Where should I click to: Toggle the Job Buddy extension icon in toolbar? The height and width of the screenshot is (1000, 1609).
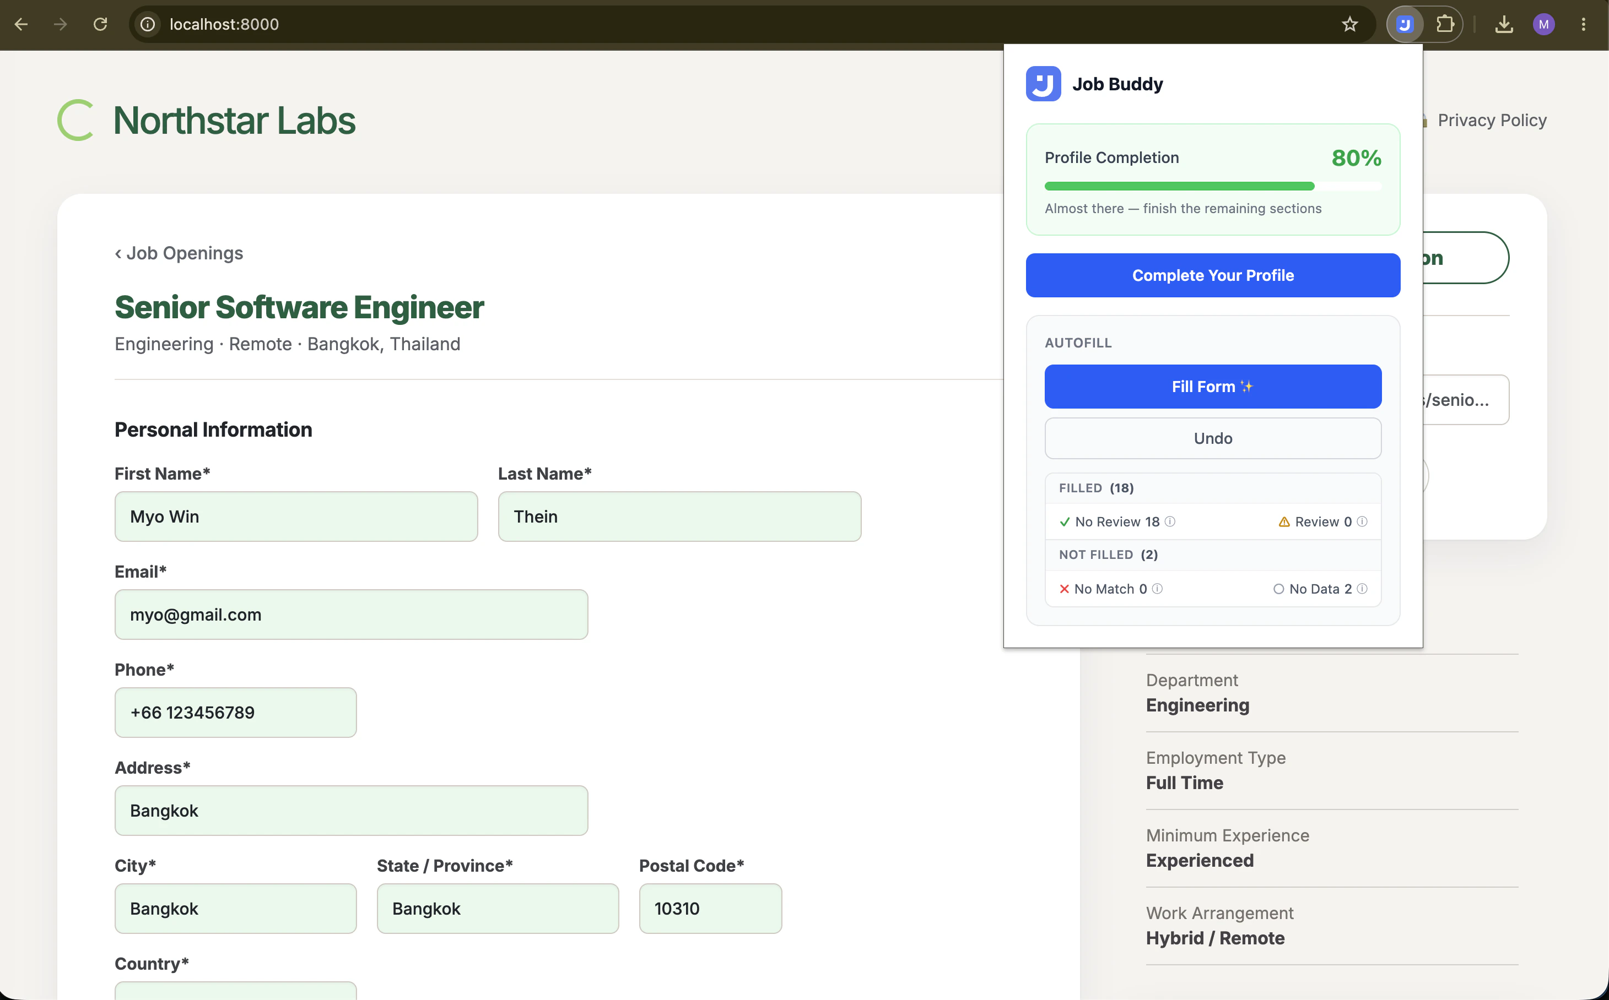tap(1405, 24)
